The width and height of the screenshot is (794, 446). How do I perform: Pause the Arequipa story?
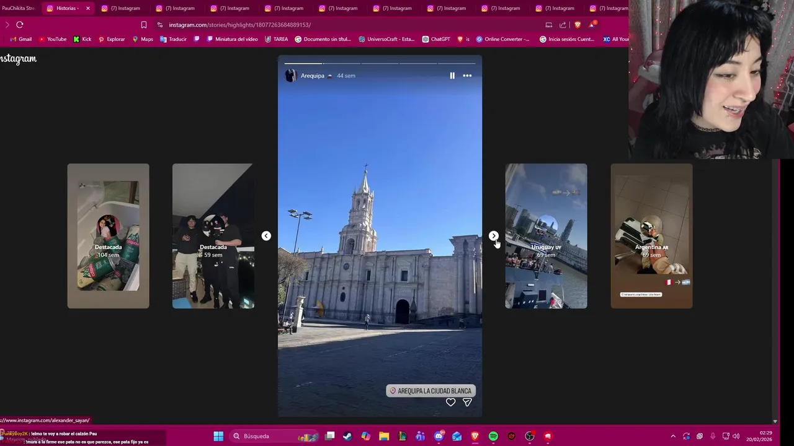pyautogui.click(x=452, y=76)
